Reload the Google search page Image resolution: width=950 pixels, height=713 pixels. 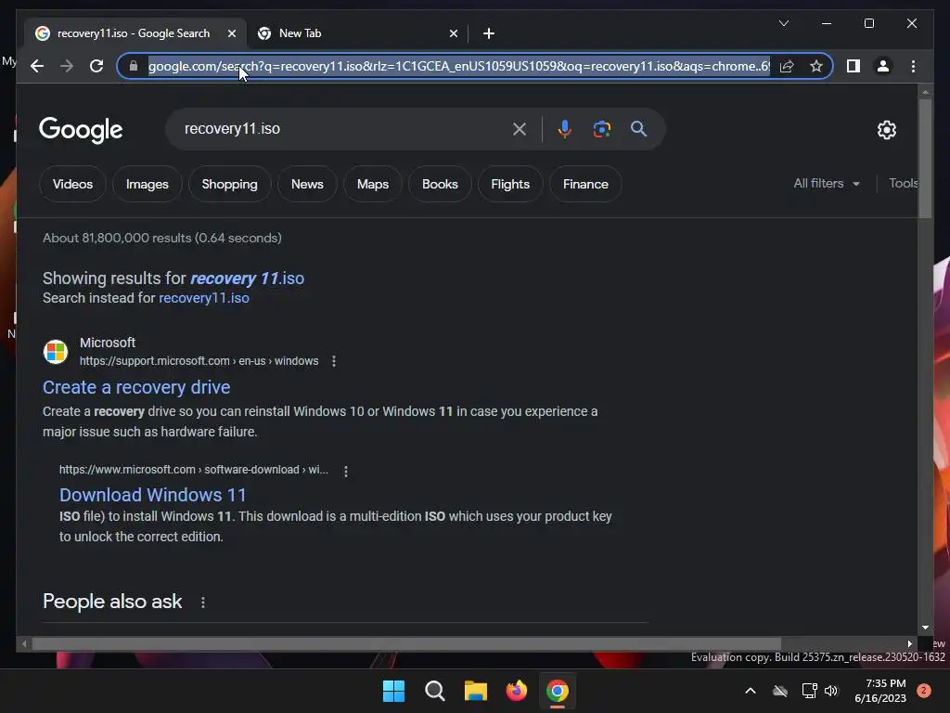click(x=96, y=66)
